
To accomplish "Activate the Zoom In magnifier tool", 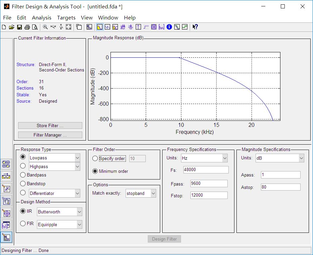I will (45, 27).
